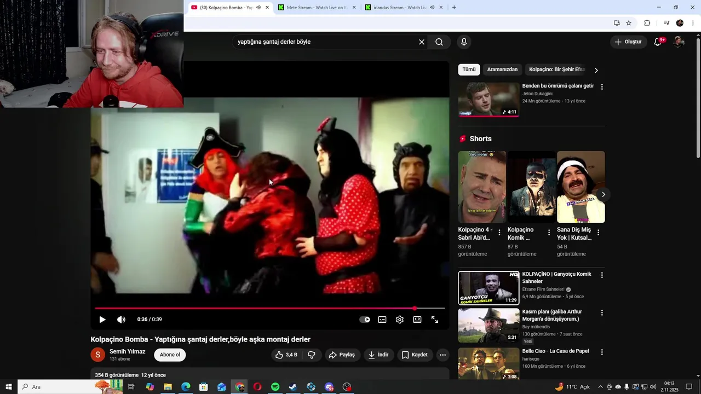
Task: Play the paused YouTube video
Action: (x=102, y=320)
